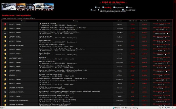Click the Szukaj search icon

coord(103,7)
